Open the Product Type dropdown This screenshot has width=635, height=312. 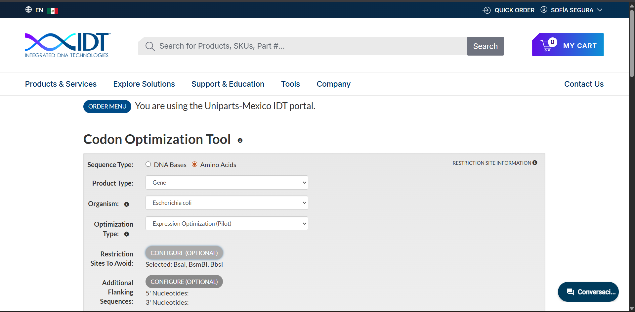click(x=227, y=183)
